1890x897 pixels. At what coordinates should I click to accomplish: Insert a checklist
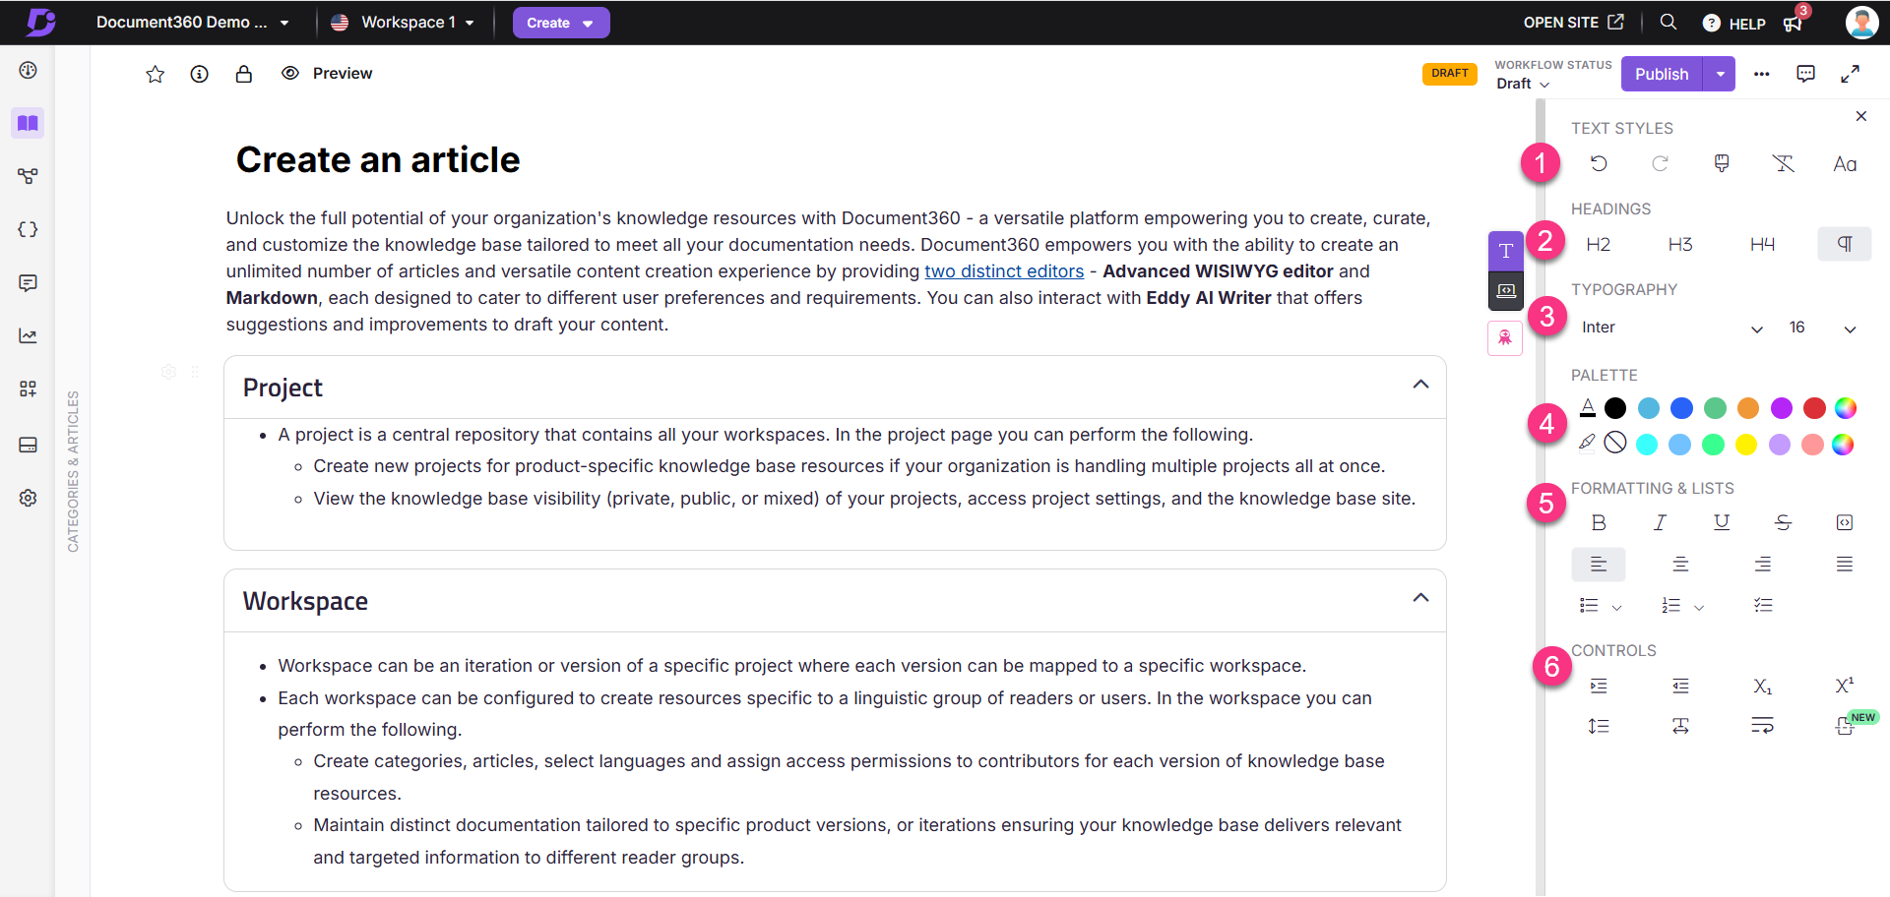[x=1762, y=606]
